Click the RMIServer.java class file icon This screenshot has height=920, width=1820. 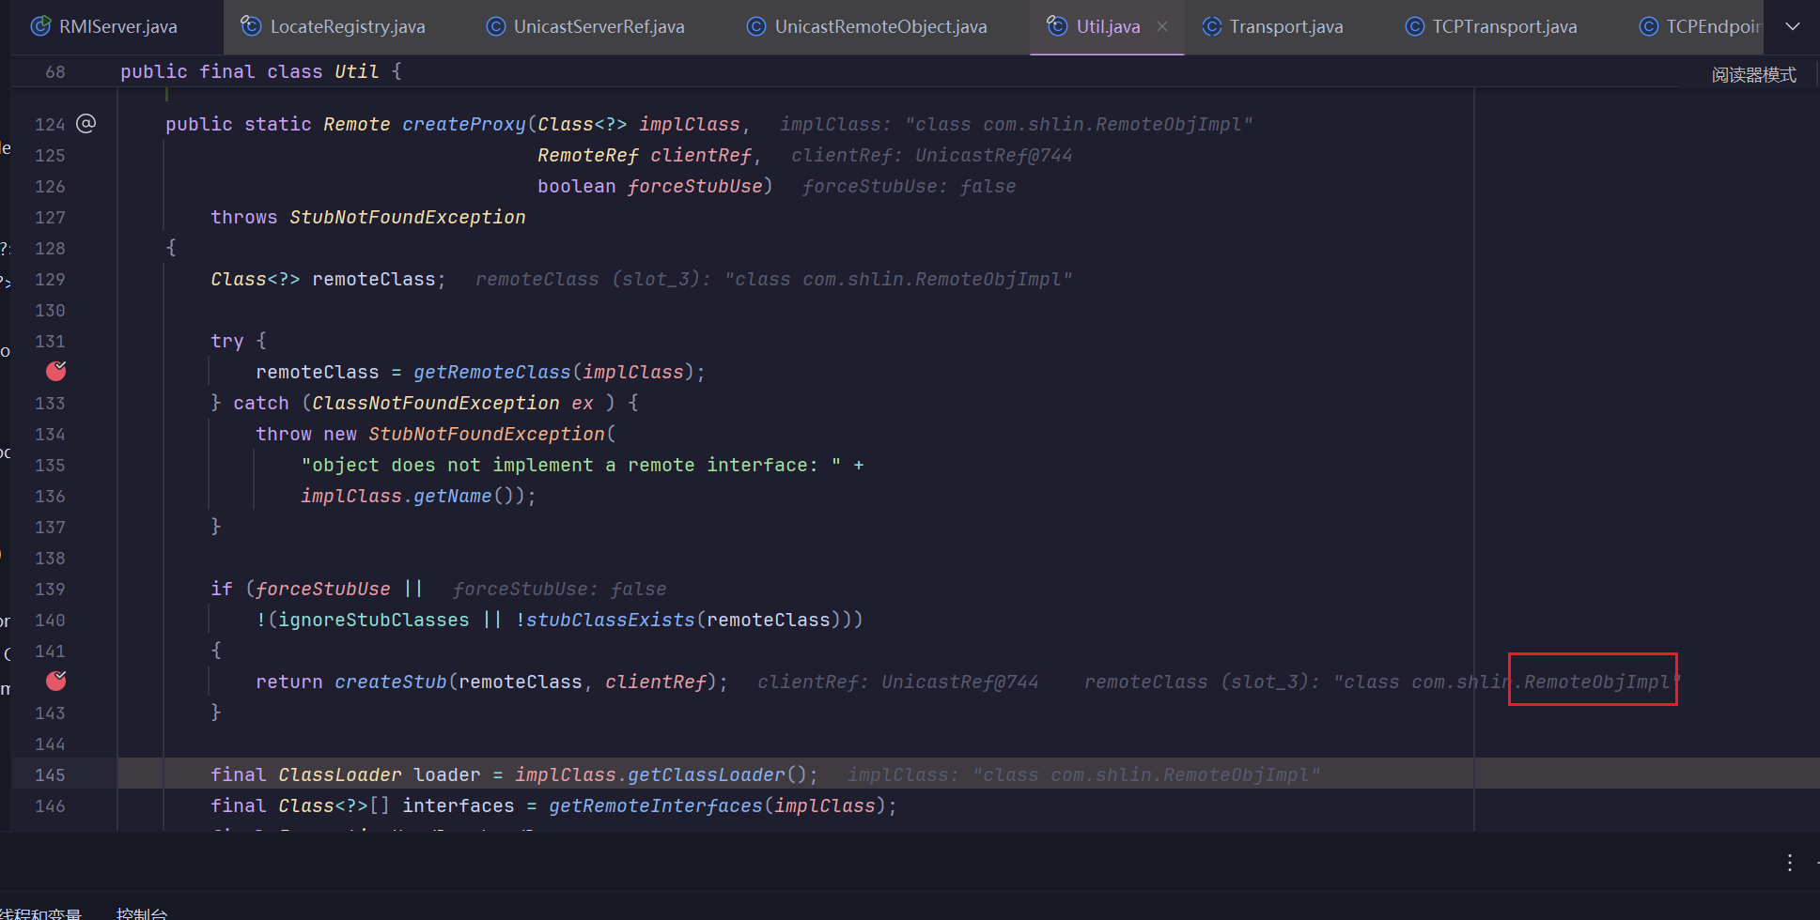click(x=40, y=26)
